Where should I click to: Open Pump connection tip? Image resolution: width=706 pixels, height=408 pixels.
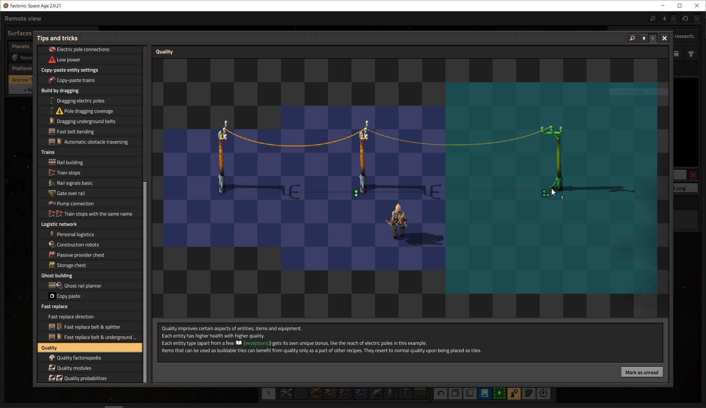(x=90, y=204)
